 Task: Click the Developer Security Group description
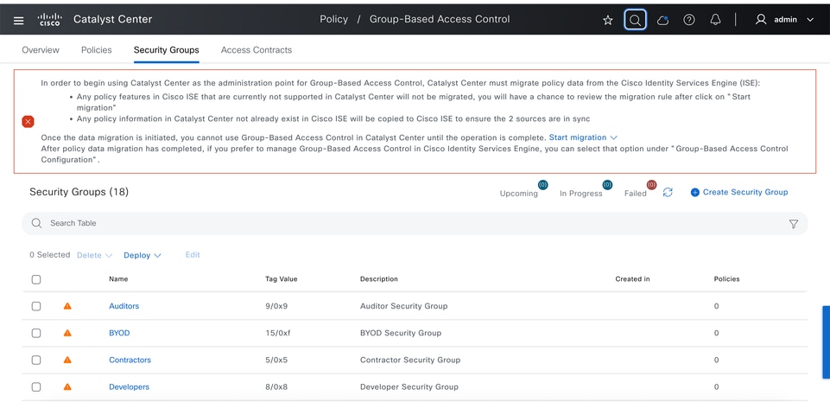coord(409,387)
